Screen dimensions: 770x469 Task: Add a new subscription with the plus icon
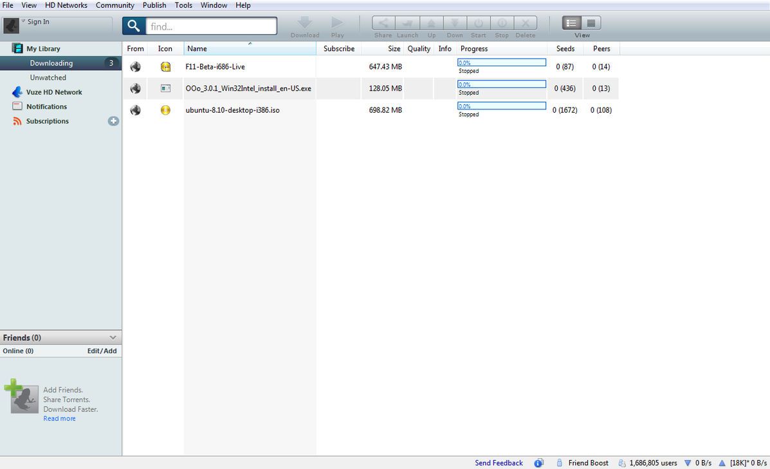[113, 121]
